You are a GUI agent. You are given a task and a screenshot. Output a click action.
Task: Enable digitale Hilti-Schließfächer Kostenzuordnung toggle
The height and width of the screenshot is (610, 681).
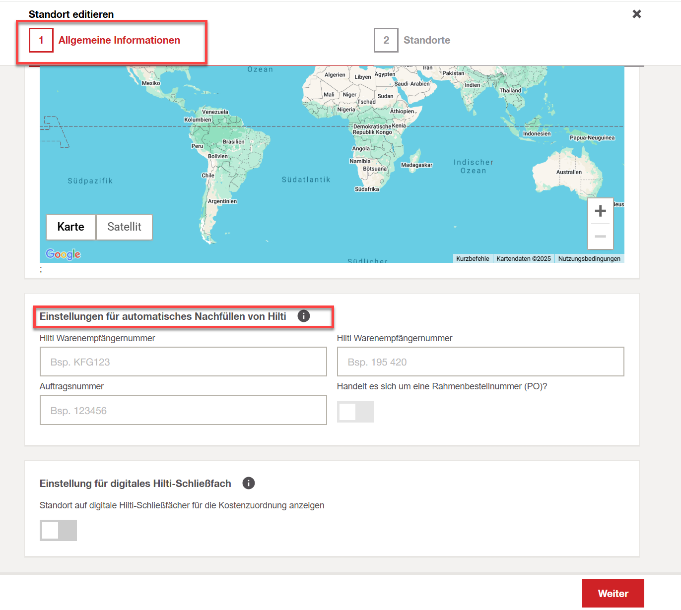pos(58,530)
